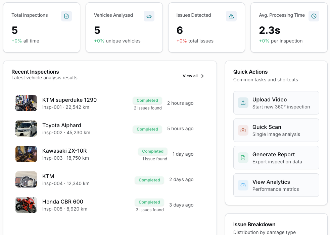This screenshot has height=235, width=330.
Task: Click the Vehicles Analyzed car icon
Action: pos(149,16)
